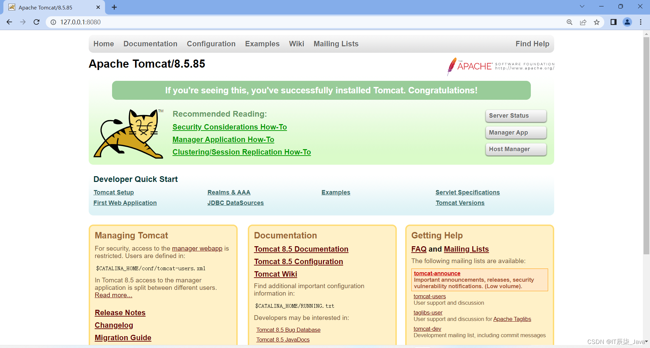
Task: Open Tomcat 8.5 JavaDocs link
Action: [x=283, y=340]
